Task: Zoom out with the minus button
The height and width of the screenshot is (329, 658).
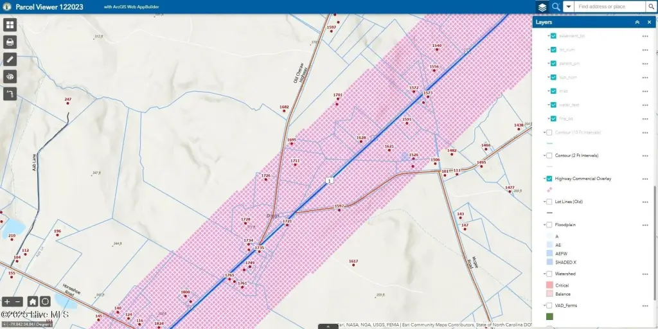Action: 18,301
